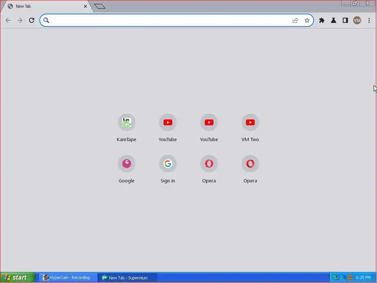The height and width of the screenshot is (283, 377).
Task: Restore down the browser window
Action: click(x=355, y=3)
